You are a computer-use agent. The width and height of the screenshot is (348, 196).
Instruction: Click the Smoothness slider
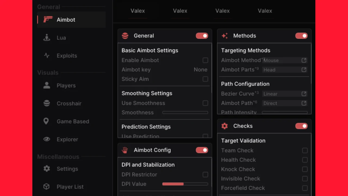185,112
